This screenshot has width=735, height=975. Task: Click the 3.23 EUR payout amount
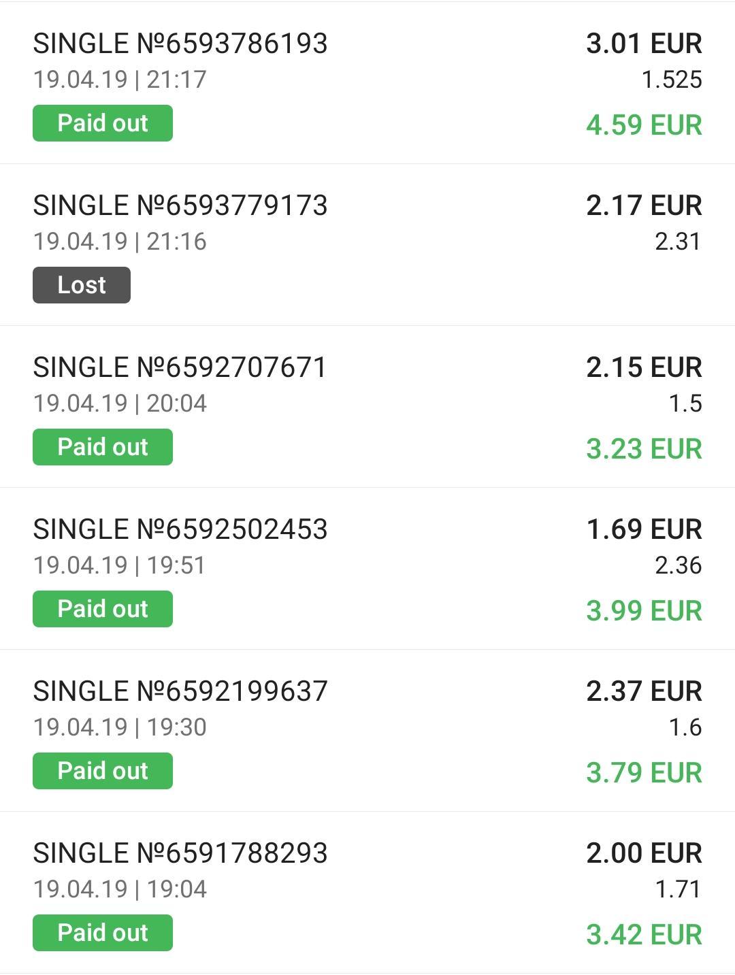coord(644,449)
